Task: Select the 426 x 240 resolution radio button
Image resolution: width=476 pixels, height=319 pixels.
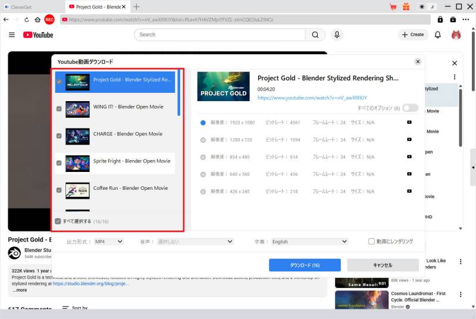Action: click(203, 192)
